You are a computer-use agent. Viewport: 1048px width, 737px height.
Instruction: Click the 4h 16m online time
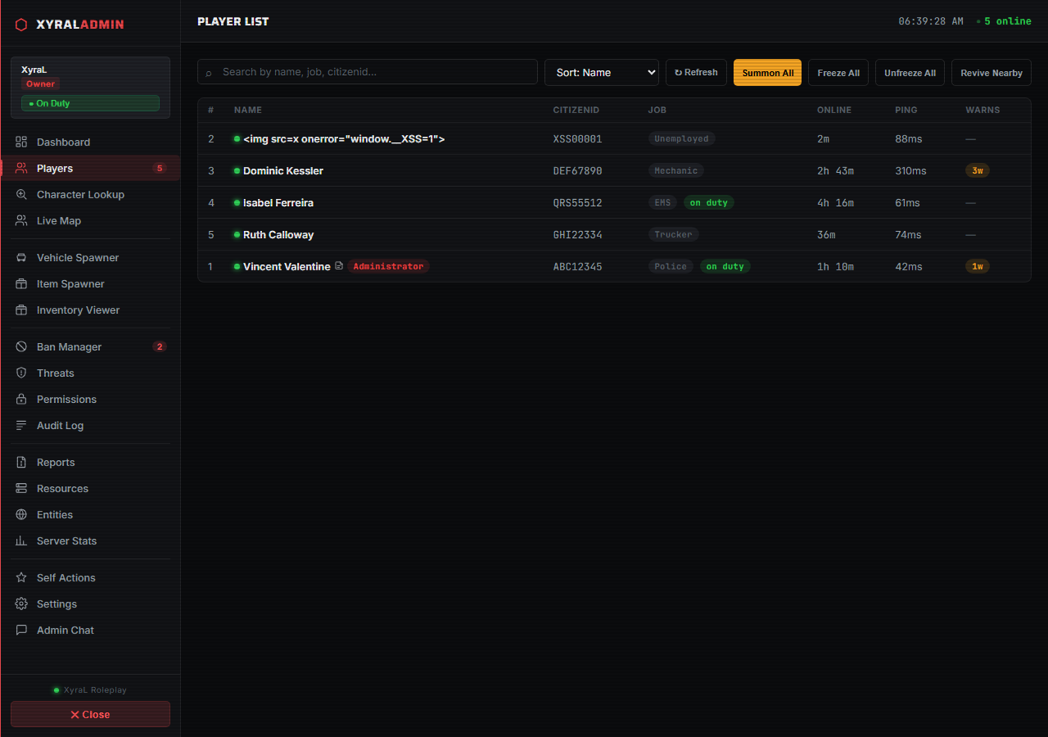click(x=835, y=202)
